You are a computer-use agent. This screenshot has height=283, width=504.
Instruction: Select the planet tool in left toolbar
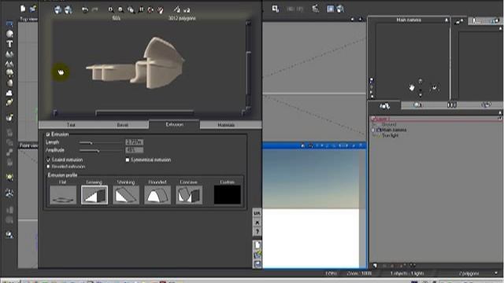coord(9,102)
